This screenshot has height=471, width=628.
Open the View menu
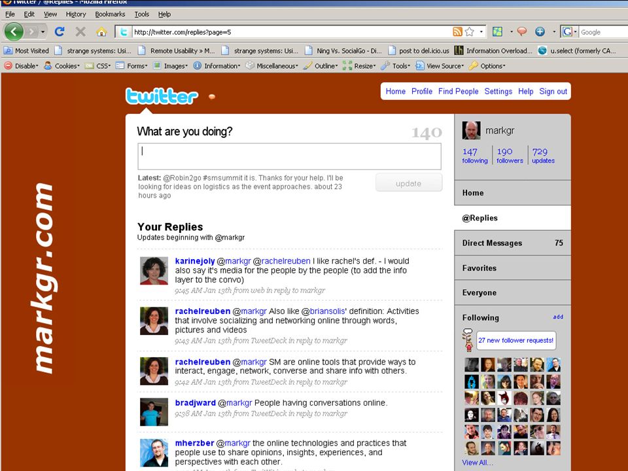tap(50, 14)
